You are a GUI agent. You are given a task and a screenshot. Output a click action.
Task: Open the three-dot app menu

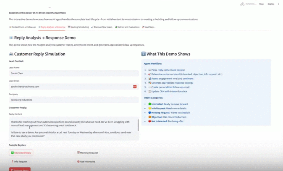pyautogui.click(x=278, y=4)
